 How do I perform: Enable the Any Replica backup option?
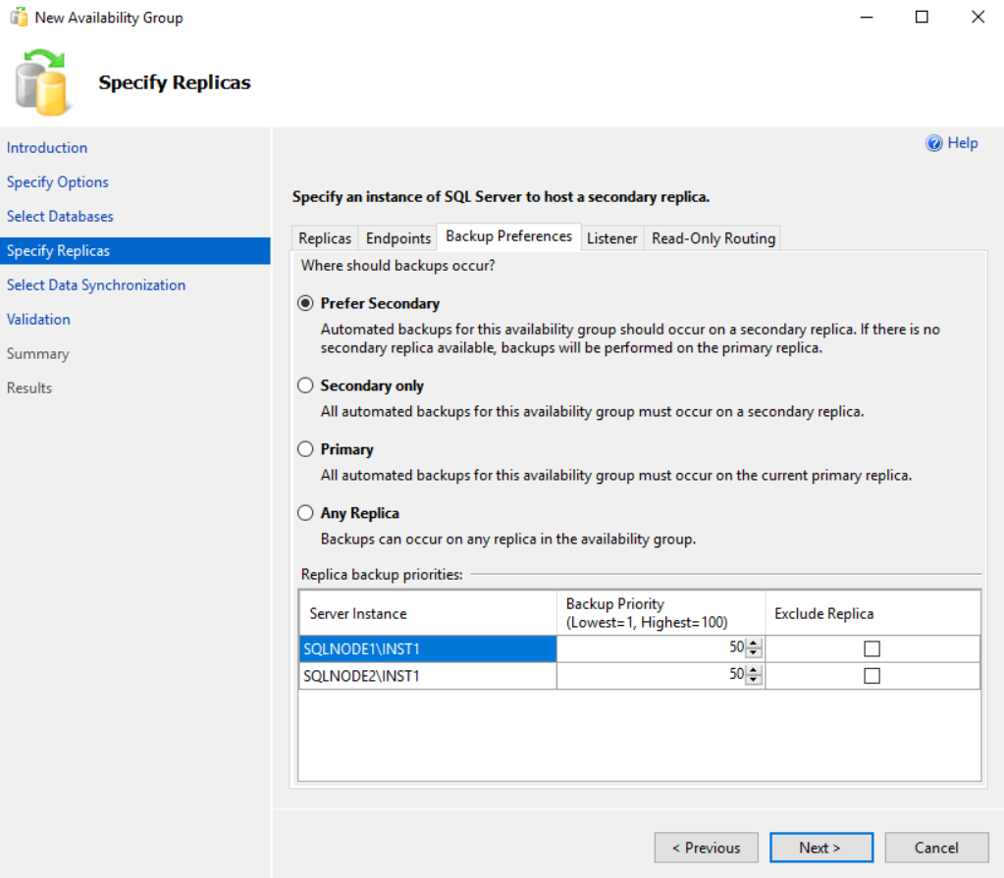coord(304,512)
